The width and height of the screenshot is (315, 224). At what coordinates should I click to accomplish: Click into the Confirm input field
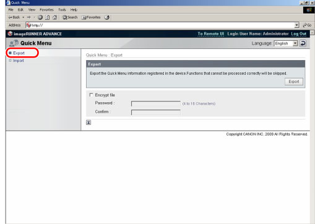(156, 113)
